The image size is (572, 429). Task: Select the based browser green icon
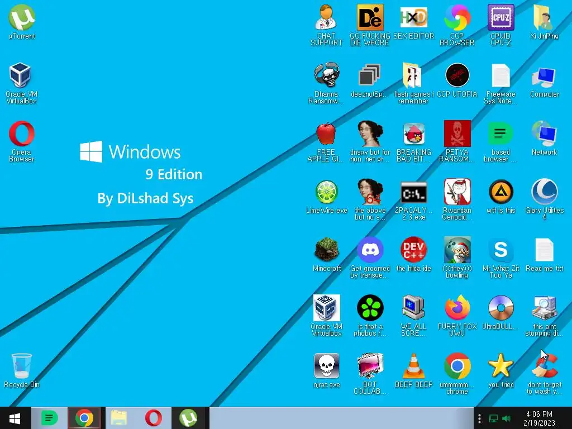pyautogui.click(x=501, y=134)
